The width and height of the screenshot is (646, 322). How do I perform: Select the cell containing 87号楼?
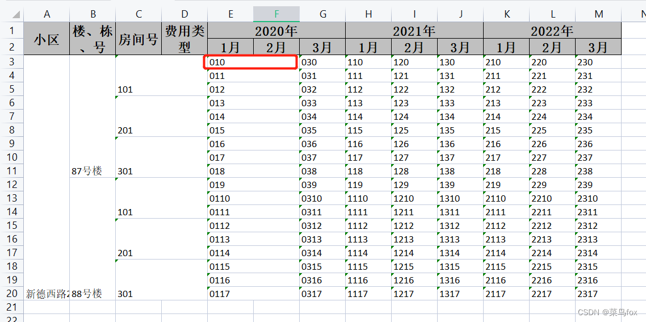(93, 116)
